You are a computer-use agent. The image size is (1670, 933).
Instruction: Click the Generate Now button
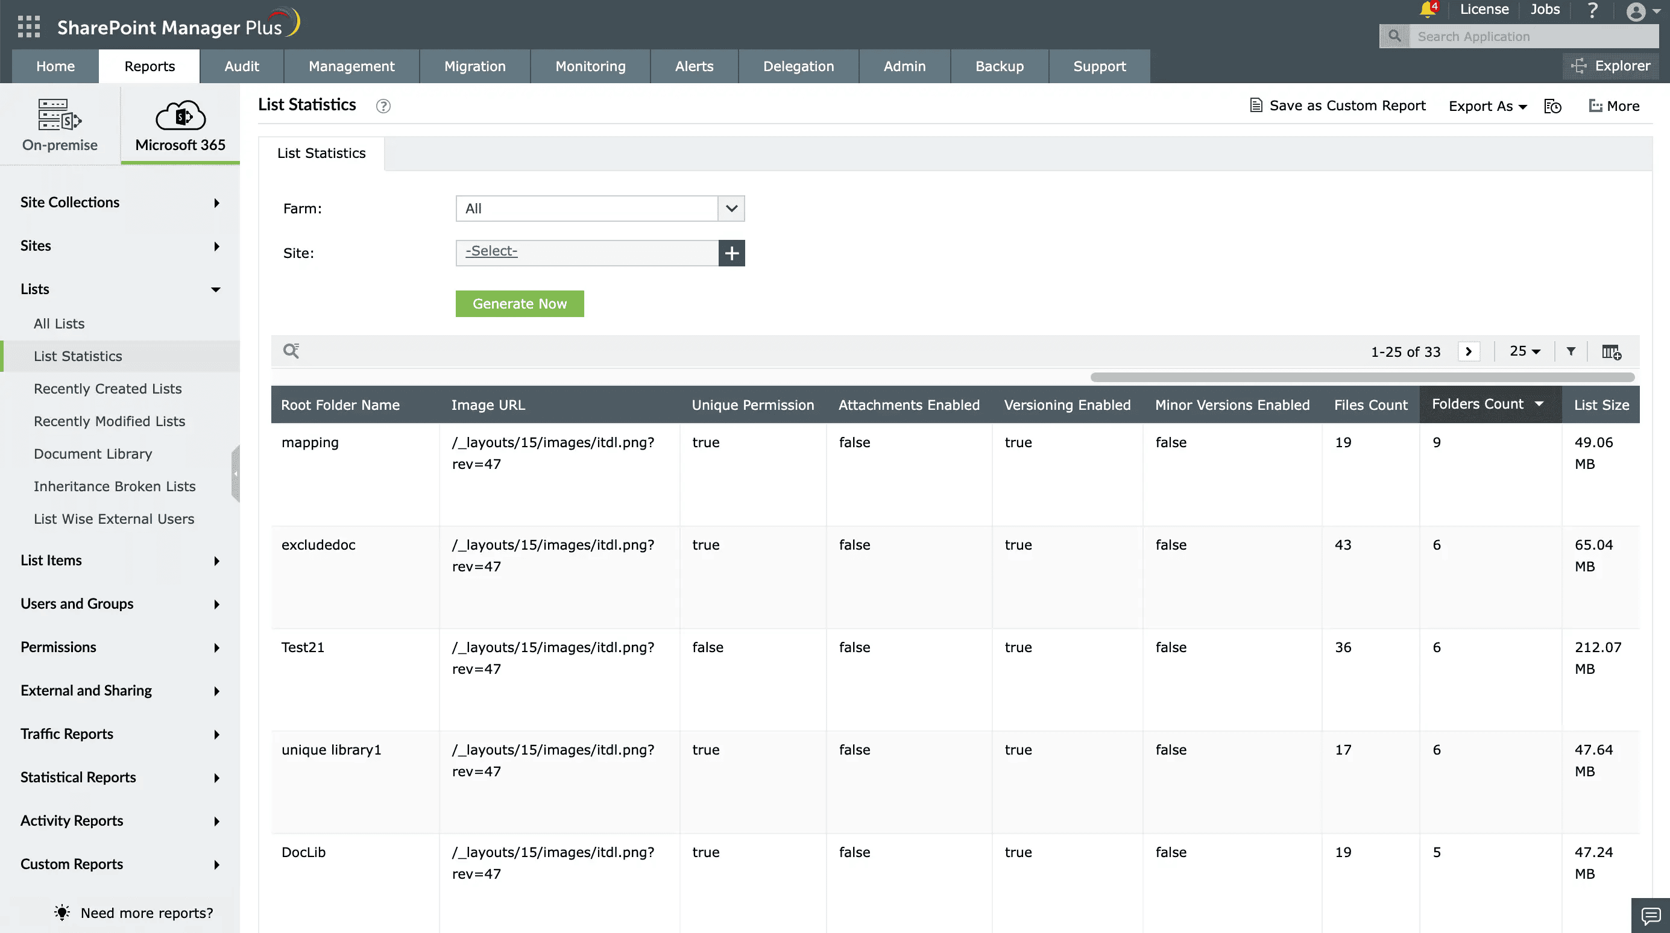point(520,304)
